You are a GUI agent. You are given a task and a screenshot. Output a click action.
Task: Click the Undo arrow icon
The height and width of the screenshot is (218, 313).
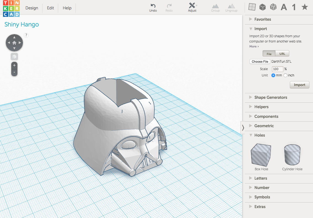(153, 6)
